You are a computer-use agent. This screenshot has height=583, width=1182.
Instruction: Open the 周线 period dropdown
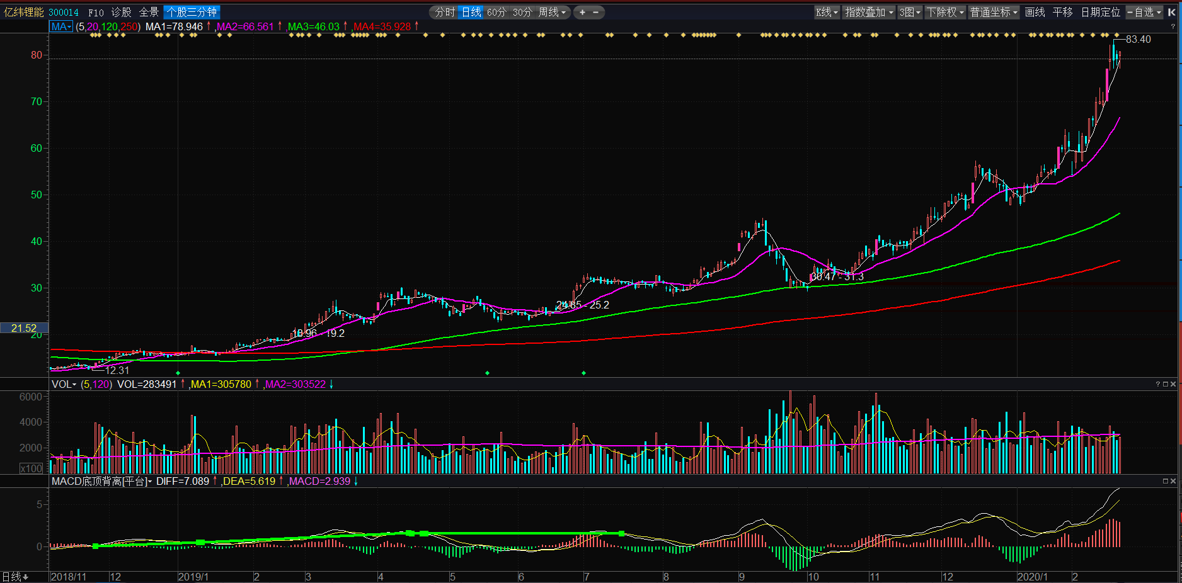tap(552, 12)
